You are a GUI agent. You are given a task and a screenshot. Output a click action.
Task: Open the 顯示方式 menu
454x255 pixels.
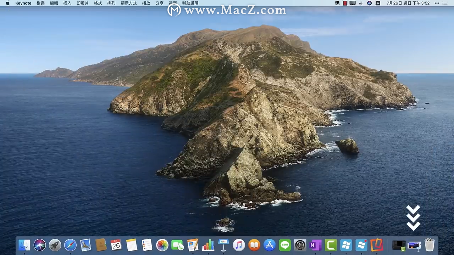[x=129, y=3]
